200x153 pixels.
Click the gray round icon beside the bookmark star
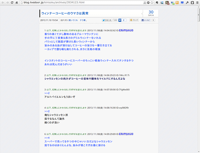(x=148, y=3)
